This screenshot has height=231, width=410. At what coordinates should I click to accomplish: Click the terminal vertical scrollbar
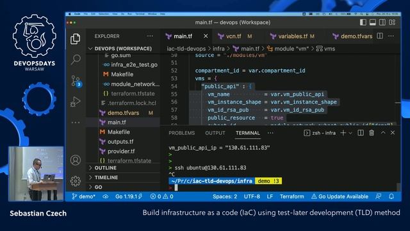(x=398, y=187)
